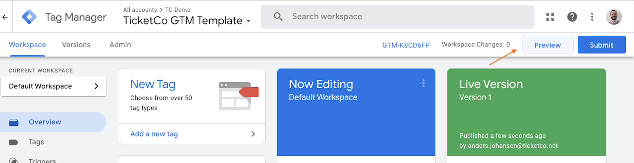The height and width of the screenshot is (163, 634).
Task: Open the Google apps grid icon
Action: (x=550, y=17)
